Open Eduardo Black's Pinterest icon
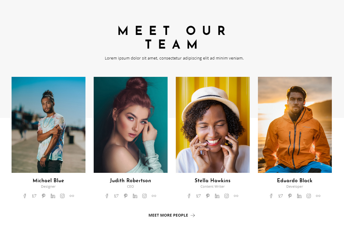Image resolution: width=344 pixels, height=243 pixels. tap(290, 196)
